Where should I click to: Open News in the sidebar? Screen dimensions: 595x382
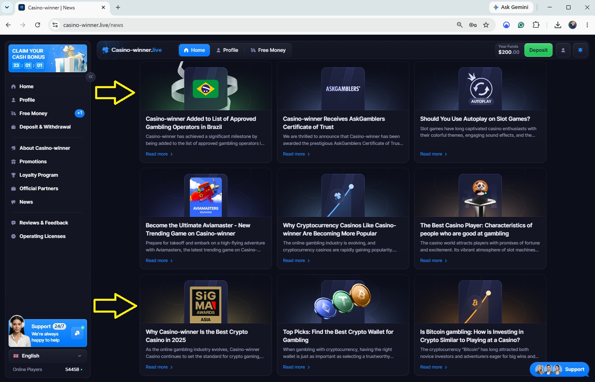coord(48,202)
